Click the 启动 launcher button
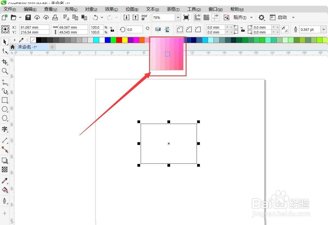 (x=278, y=17)
